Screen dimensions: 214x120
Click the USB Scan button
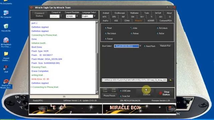(114, 90)
